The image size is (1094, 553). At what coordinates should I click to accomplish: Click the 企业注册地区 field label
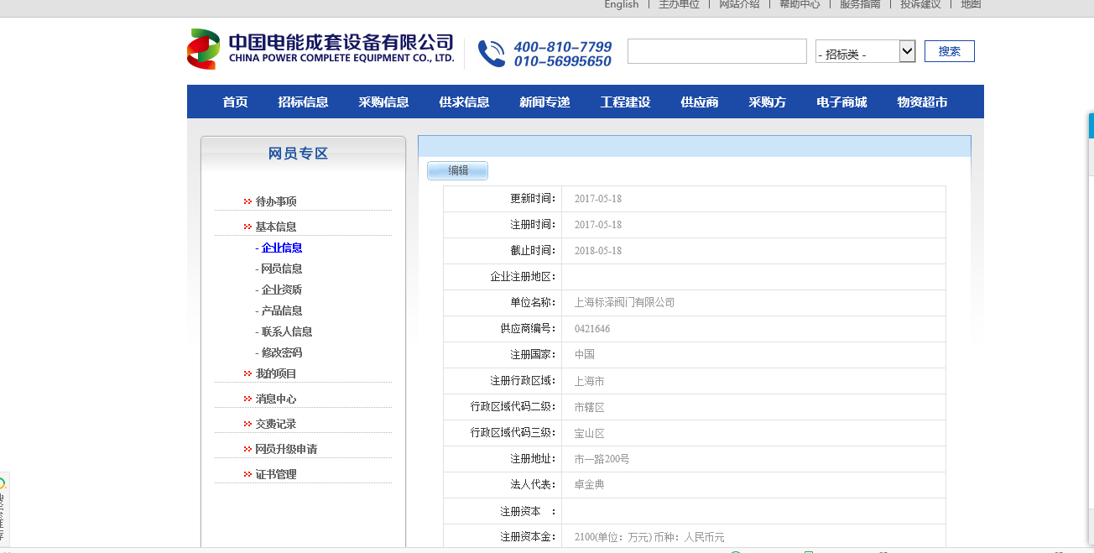click(x=523, y=276)
